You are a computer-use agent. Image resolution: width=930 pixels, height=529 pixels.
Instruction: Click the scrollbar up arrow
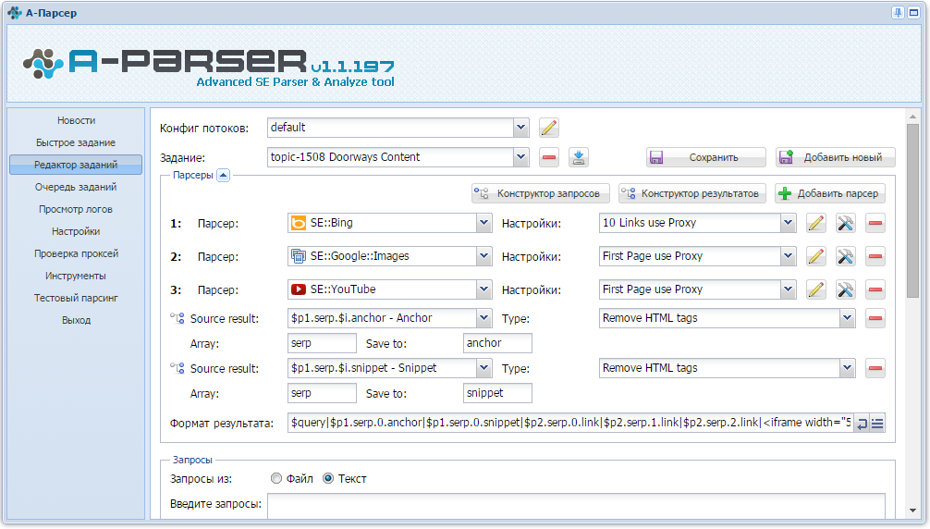pos(912,117)
